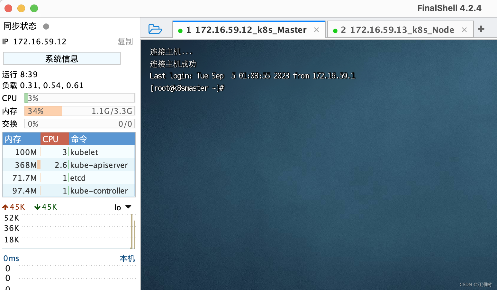Sort processes by 命令 column header
The height and width of the screenshot is (290, 497).
pos(102,139)
